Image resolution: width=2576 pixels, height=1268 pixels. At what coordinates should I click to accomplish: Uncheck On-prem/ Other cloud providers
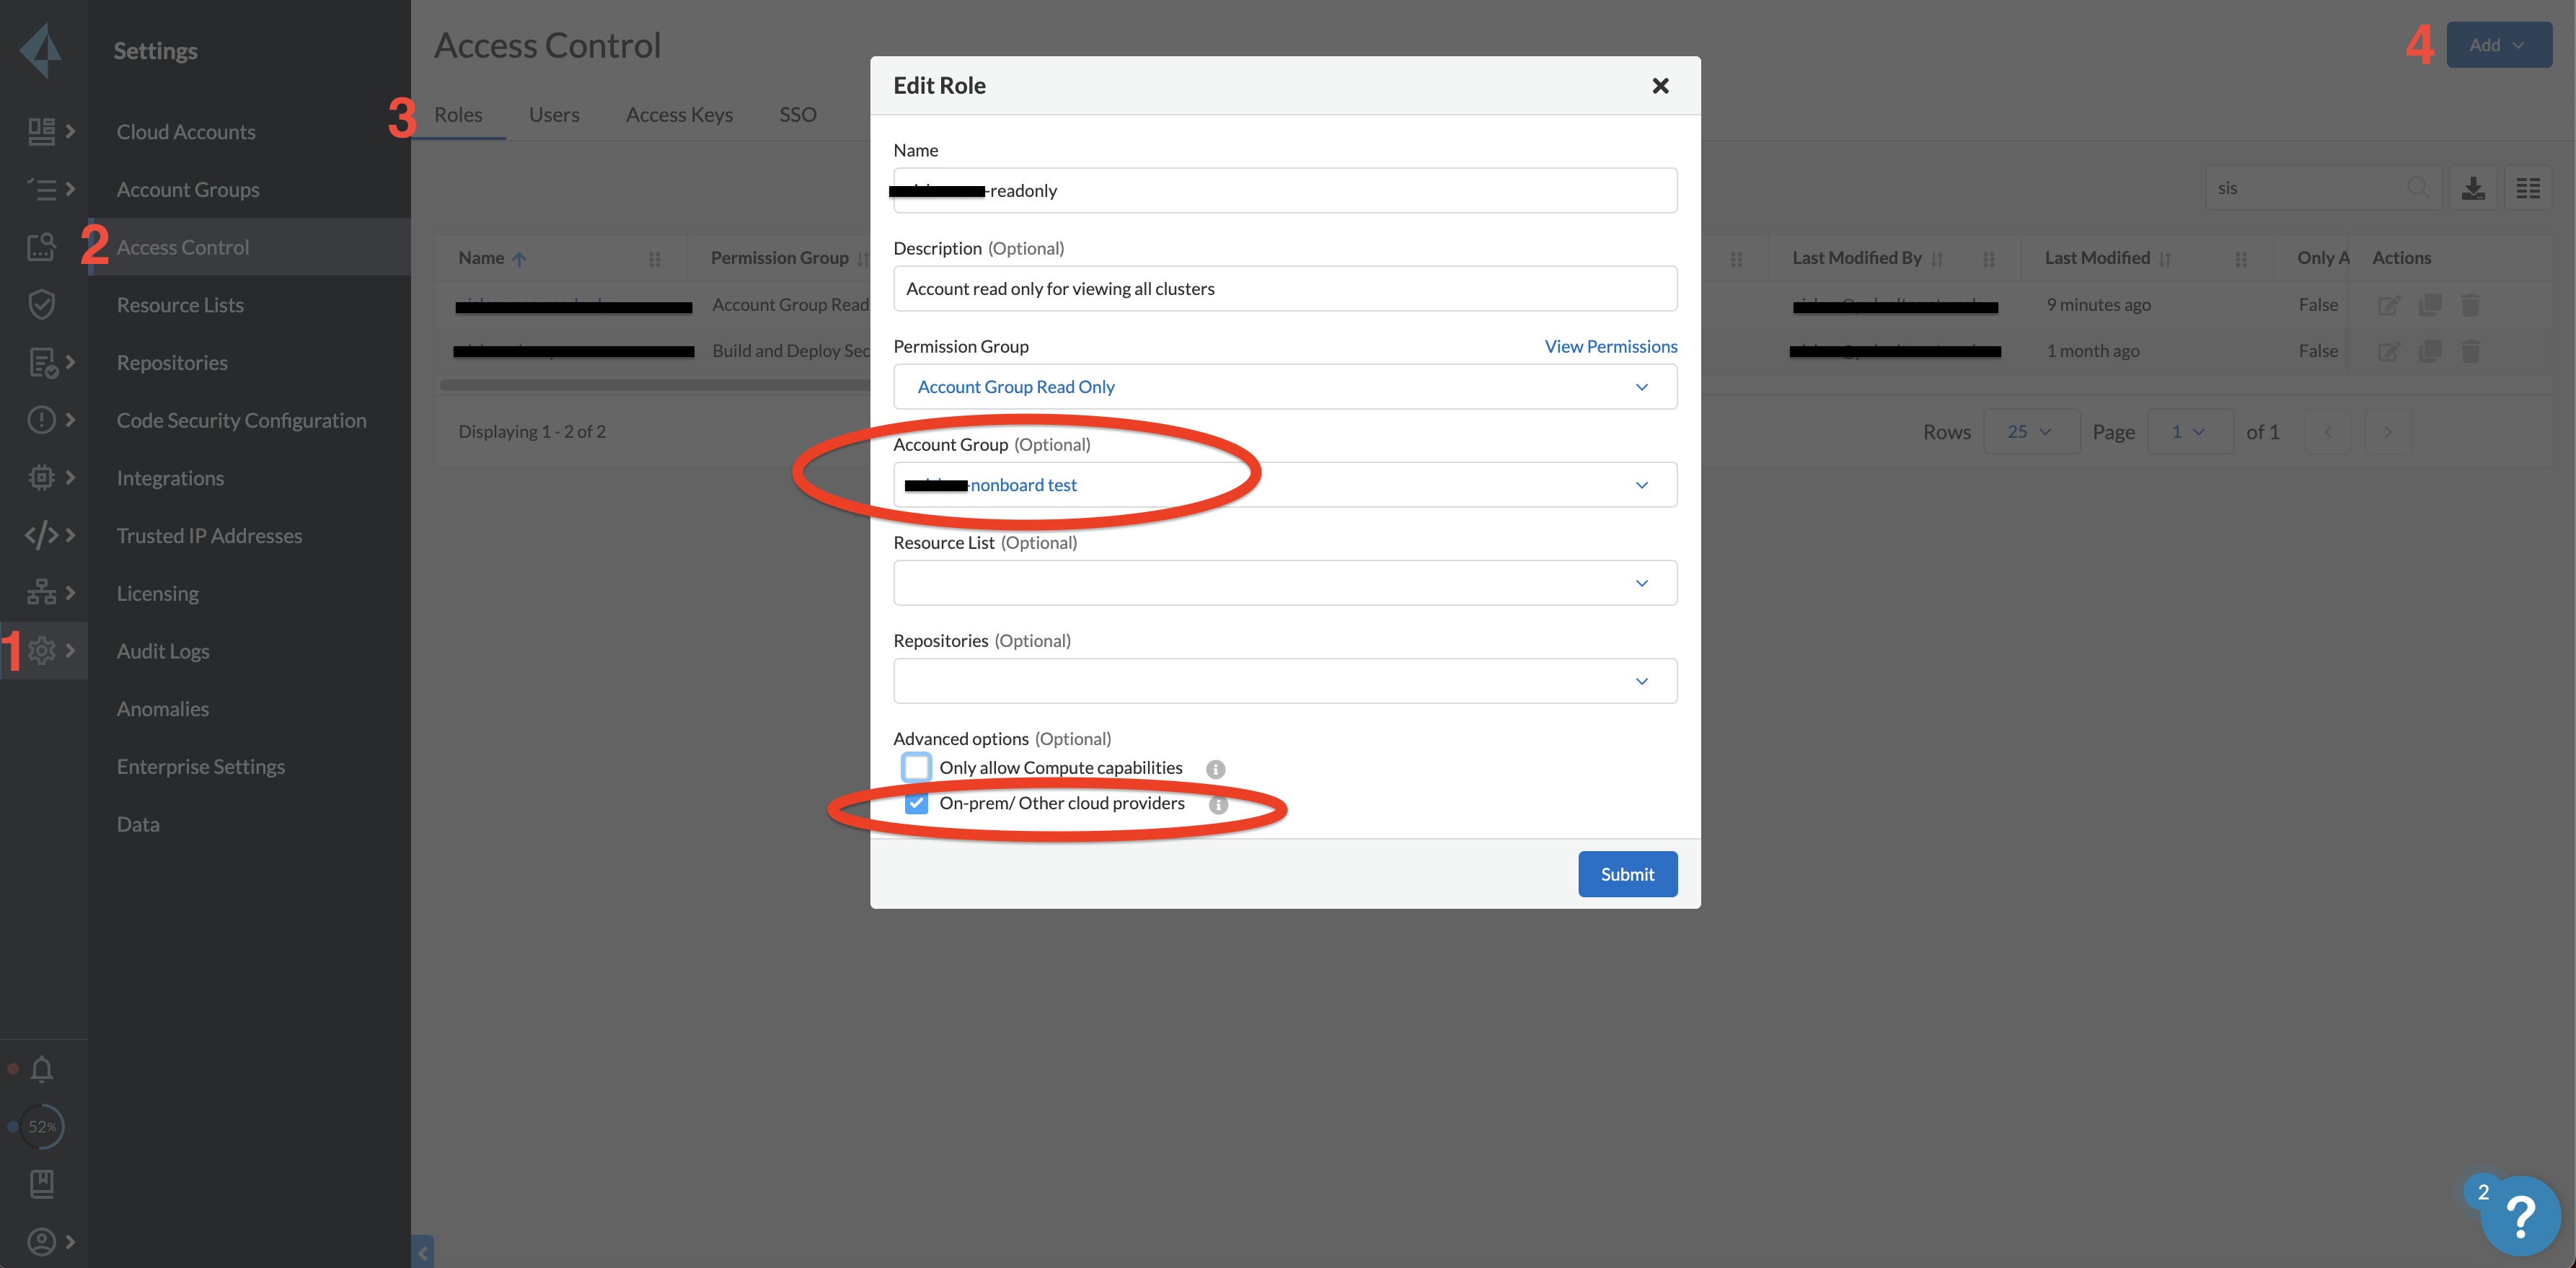(916, 803)
